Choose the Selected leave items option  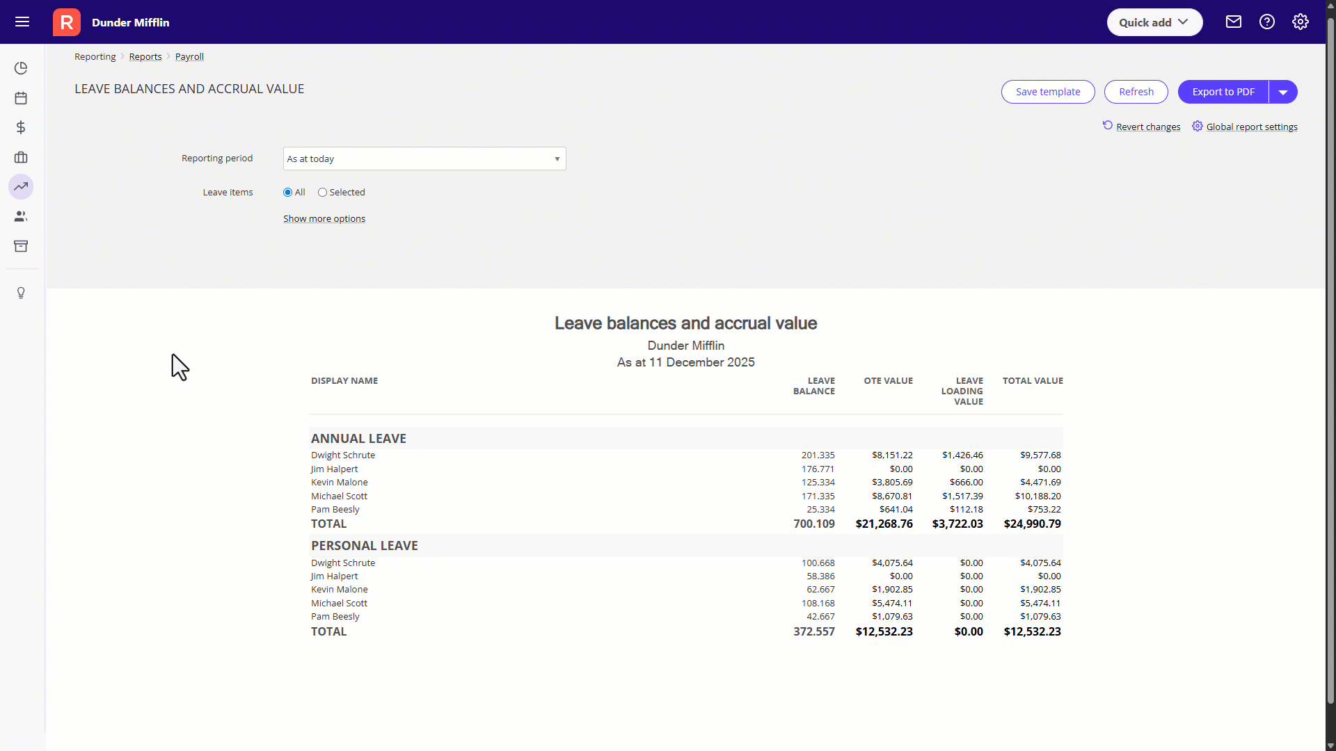pyautogui.click(x=322, y=192)
